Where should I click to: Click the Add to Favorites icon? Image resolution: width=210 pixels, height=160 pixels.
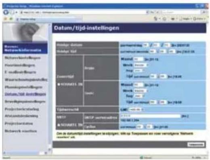(x=11, y=19)
